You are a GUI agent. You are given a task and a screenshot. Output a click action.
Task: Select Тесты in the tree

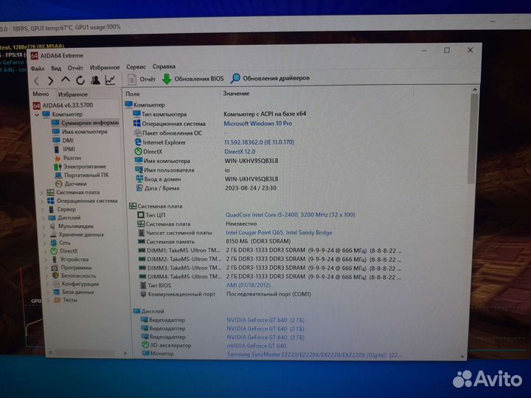[x=66, y=300]
